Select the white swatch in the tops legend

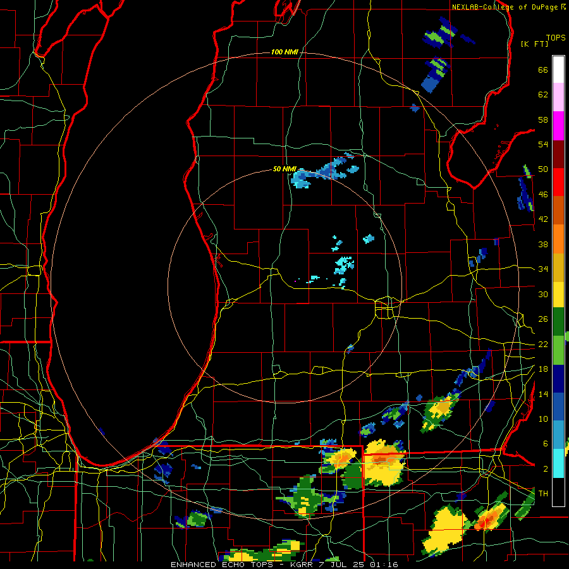(x=558, y=70)
